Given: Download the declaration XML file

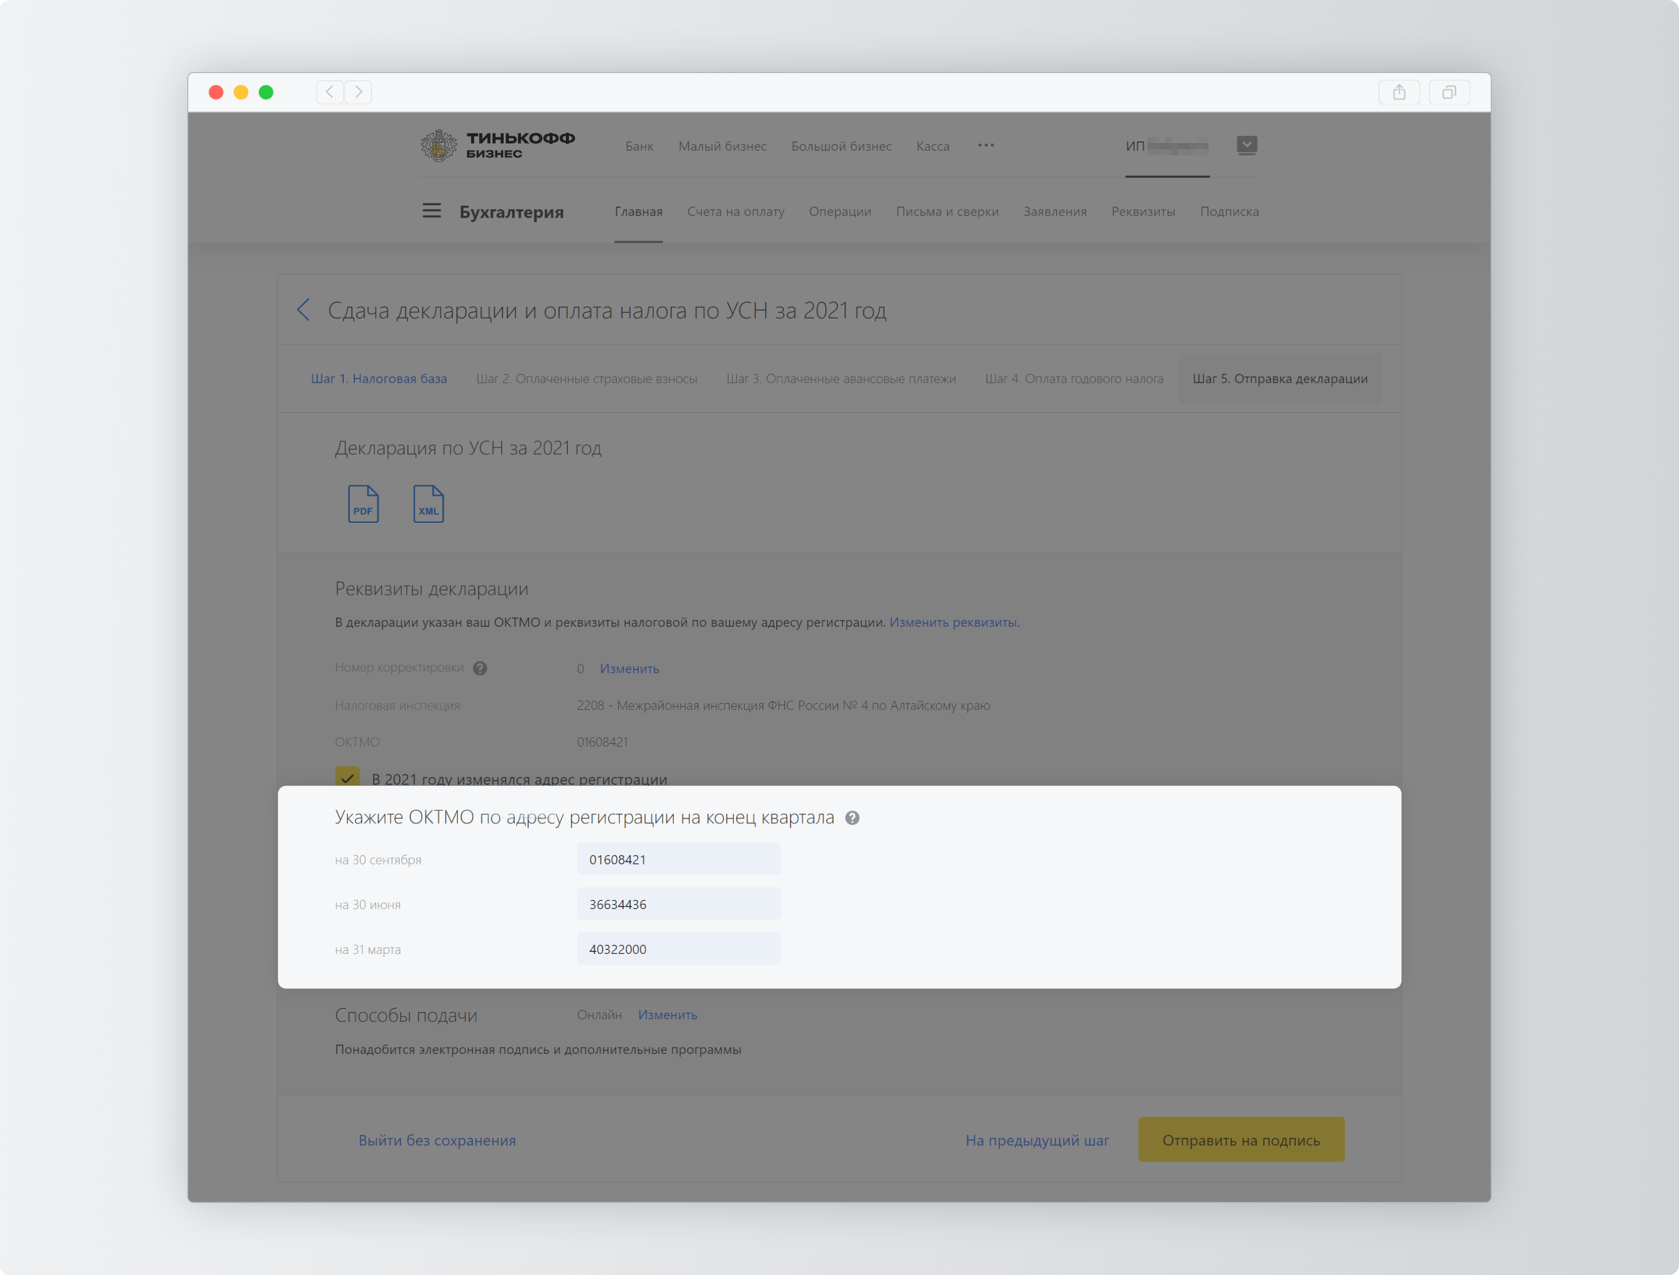Looking at the screenshot, I should point(428,504).
